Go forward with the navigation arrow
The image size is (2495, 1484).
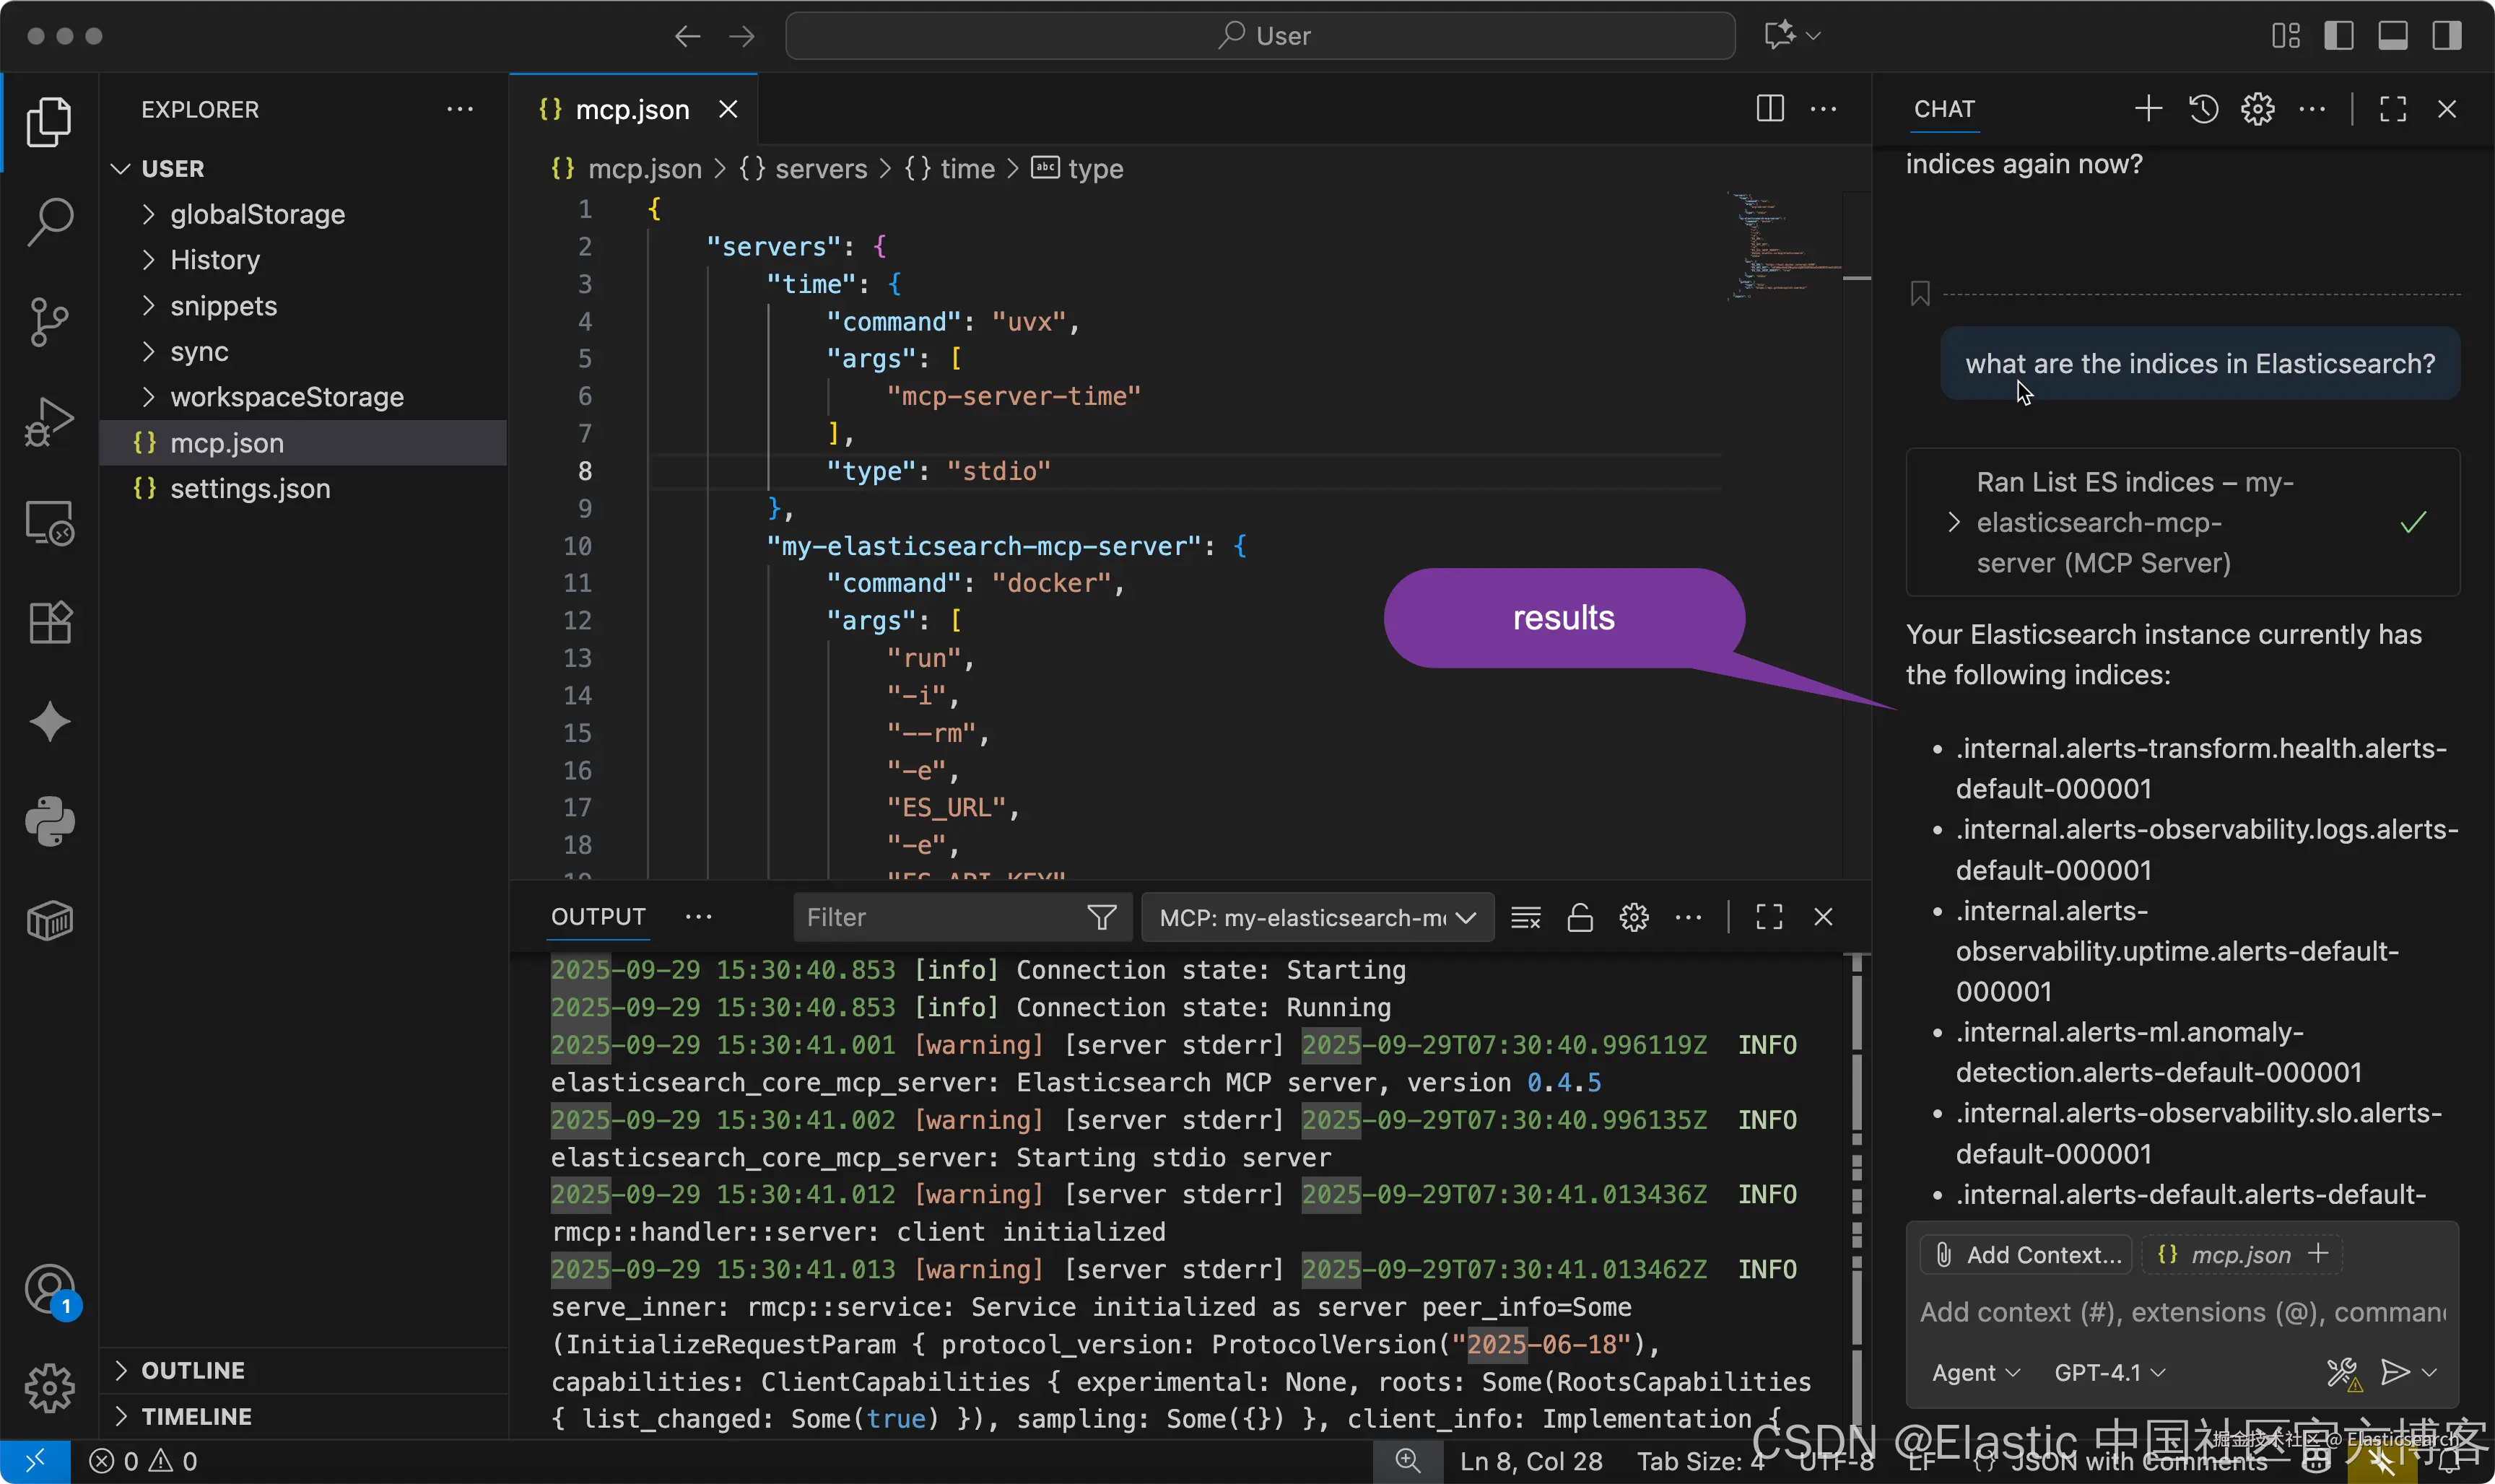[742, 37]
